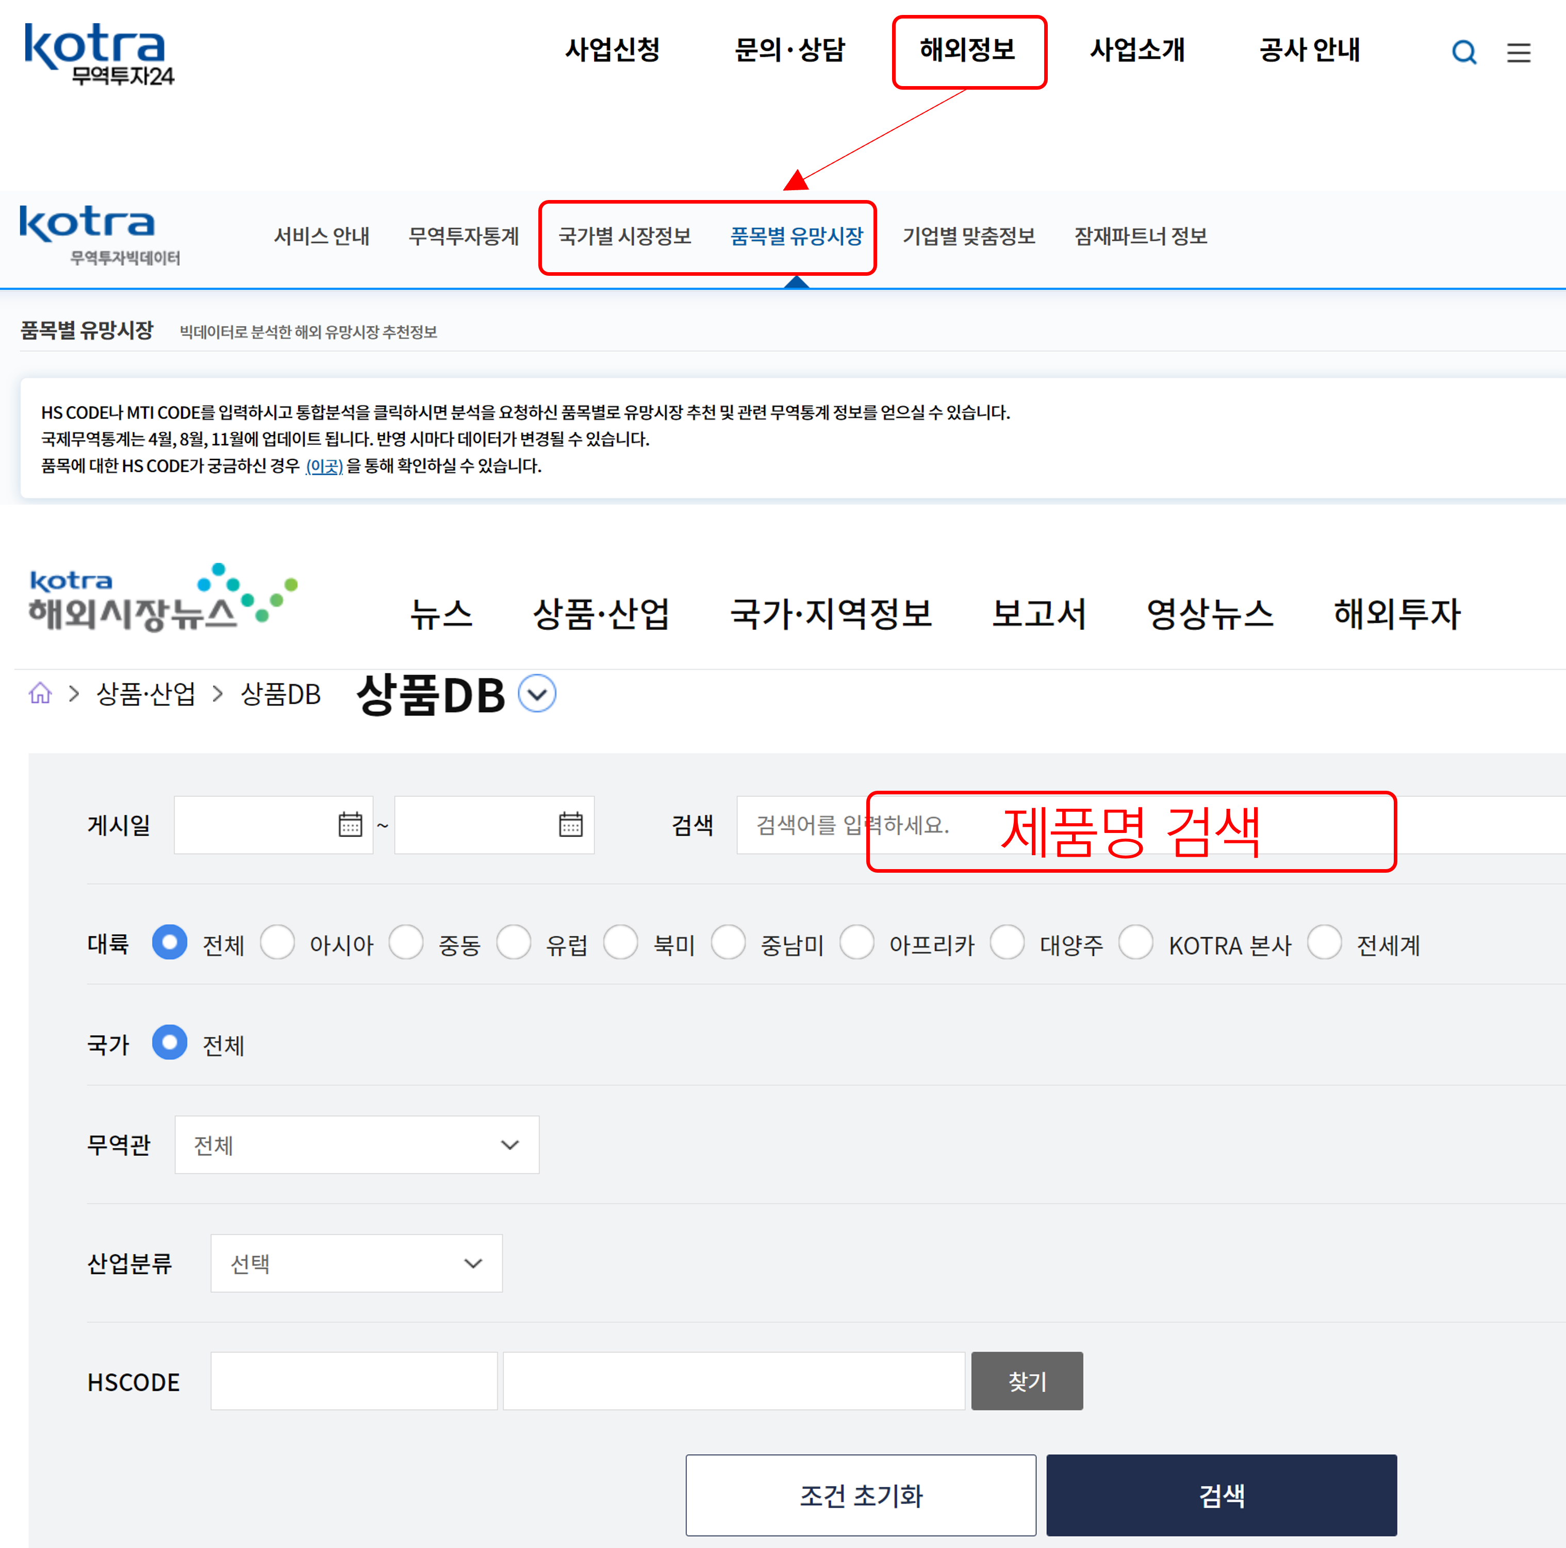Open the hamburger menu icon

point(1518,53)
